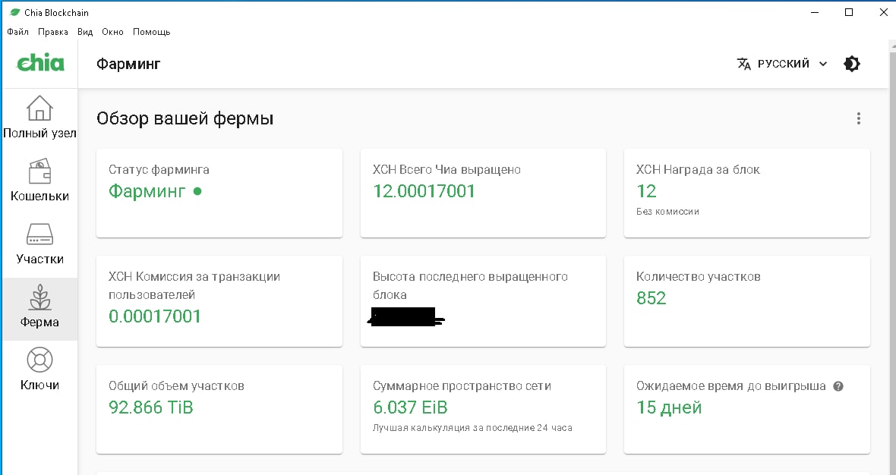Screen dimensions: 896x475
Task: Open the Кошельки wallets page
Action: click(x=39, y=181)
